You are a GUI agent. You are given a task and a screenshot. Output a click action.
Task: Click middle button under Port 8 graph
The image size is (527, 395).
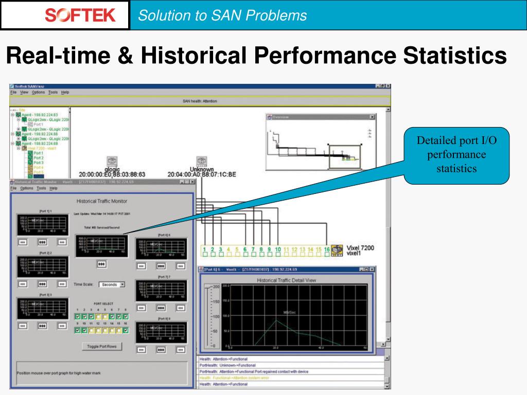click(x=161, y=350)
